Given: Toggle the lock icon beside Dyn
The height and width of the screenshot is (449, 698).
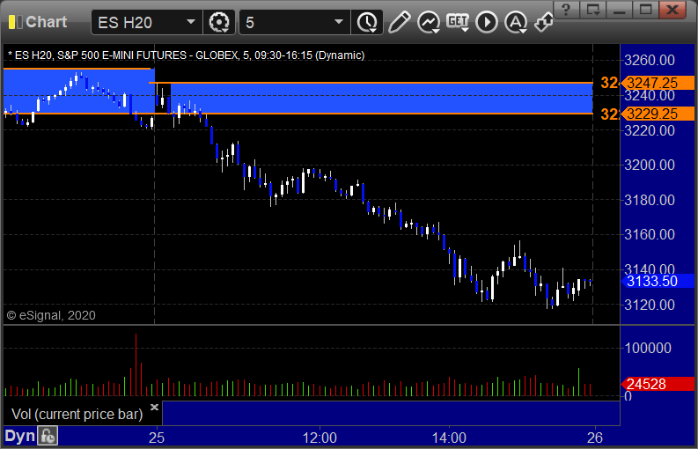Looking at the screenshot, I should 48,436.
